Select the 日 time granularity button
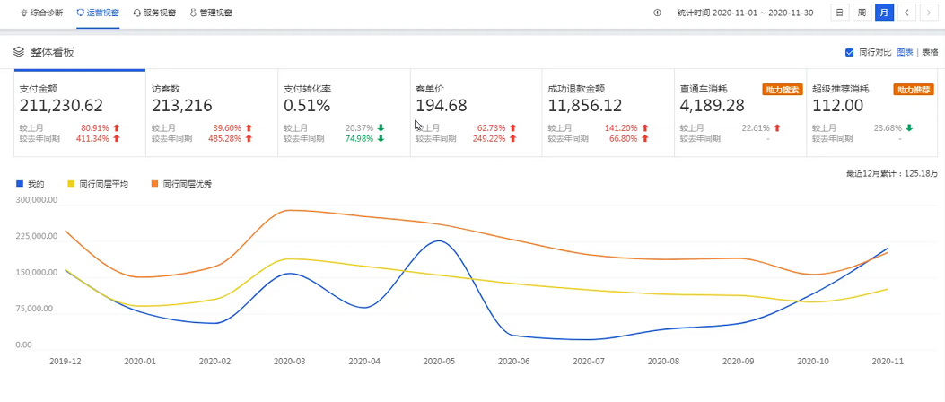This screenshot has height=402, width=945. point(839,13)
